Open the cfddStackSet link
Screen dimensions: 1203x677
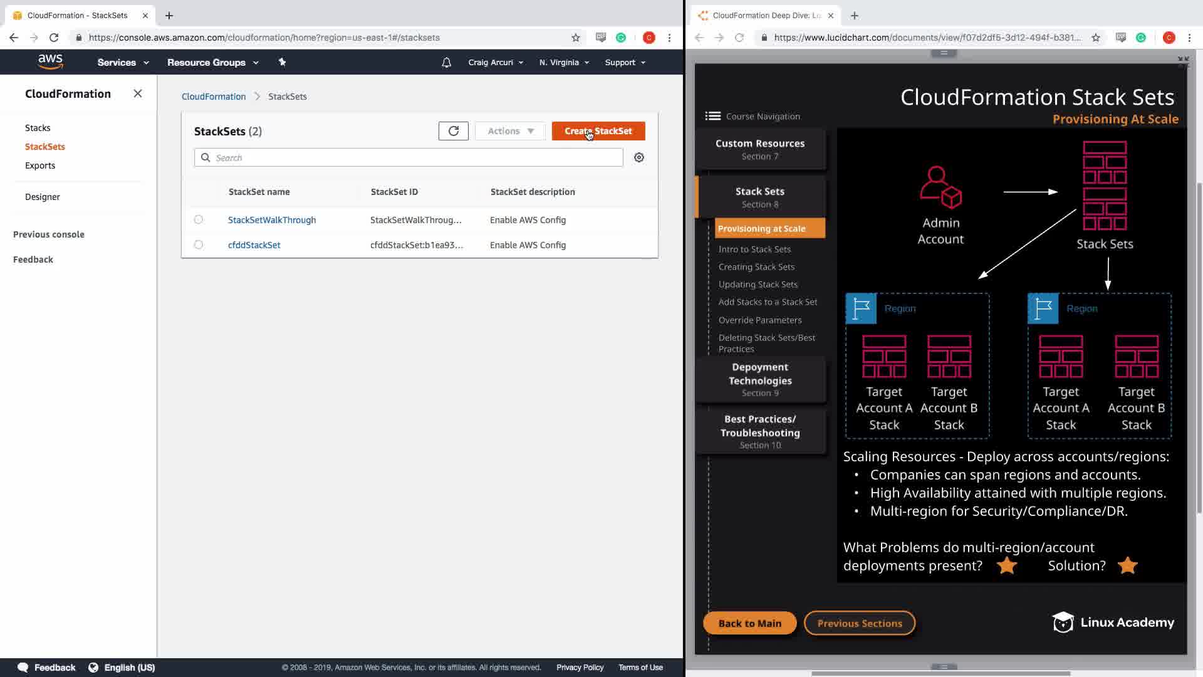point(254,245)
